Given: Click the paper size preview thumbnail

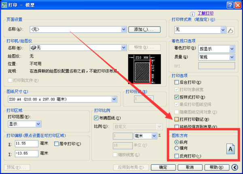Looking at the screenshot, I should (144, 69).
